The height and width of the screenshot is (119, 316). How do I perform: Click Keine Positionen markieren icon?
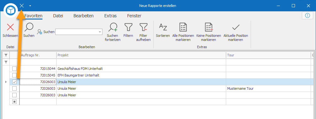pyautogui.click(x=209, y=27)
